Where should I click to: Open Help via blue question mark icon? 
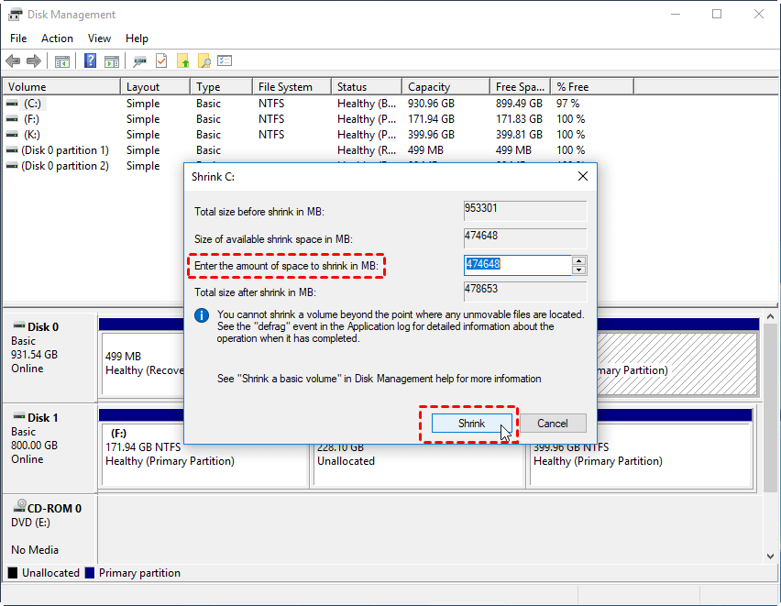click(90, 61)
